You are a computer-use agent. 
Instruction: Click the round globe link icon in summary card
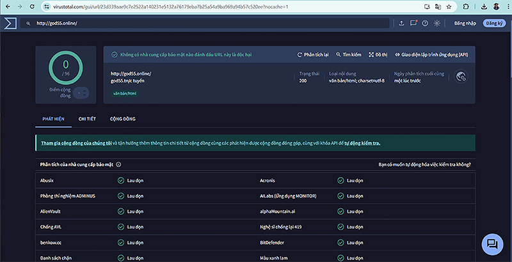[461, 77]
